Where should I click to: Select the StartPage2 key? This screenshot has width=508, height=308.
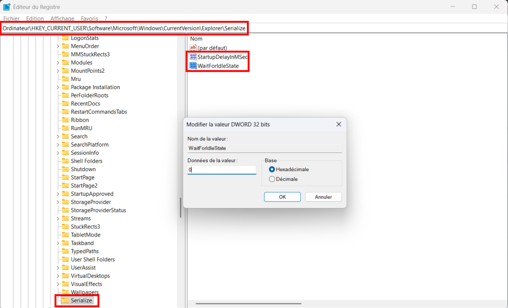(84, 185)
